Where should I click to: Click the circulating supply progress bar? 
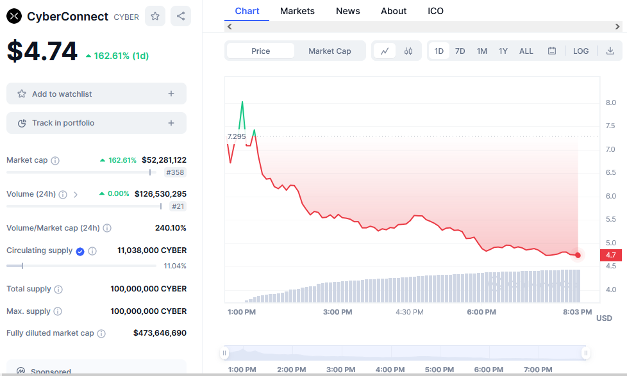click(x=81, y=266)
